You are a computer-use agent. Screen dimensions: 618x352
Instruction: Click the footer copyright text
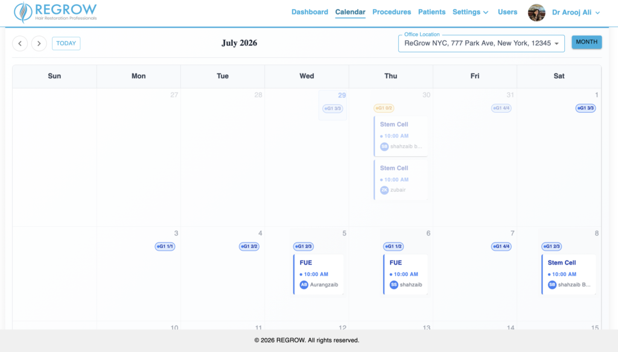point(307,340)
